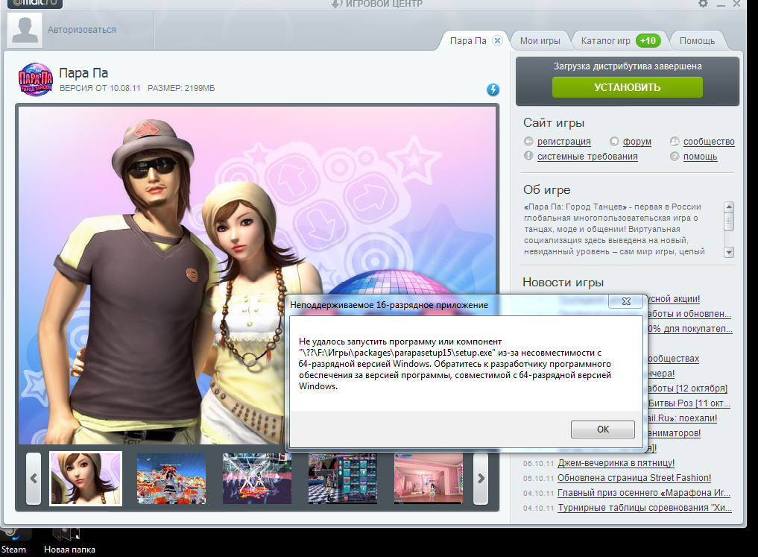This screenshot has height=557, width=758.
Task: Open news link ending [12 октября]
Action: 687,388
